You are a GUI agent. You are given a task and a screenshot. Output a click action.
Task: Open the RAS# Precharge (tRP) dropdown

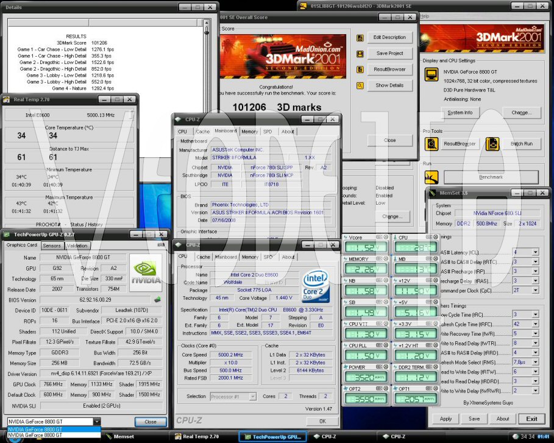pyautogui.click(x=536, y=271)
